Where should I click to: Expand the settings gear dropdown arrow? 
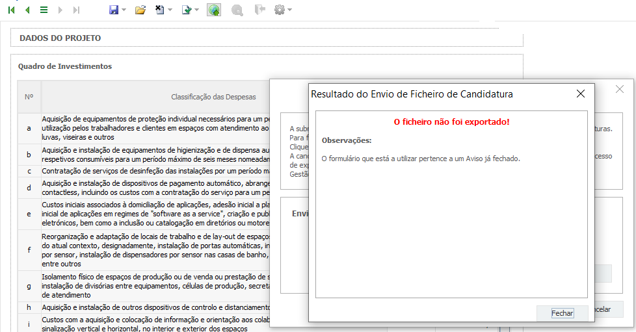(x=289, y=10)
